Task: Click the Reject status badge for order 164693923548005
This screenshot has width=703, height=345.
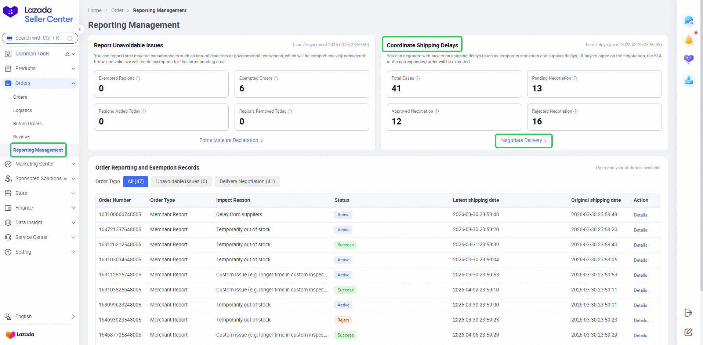Action: pyautogui.click(x=343, y=320)
